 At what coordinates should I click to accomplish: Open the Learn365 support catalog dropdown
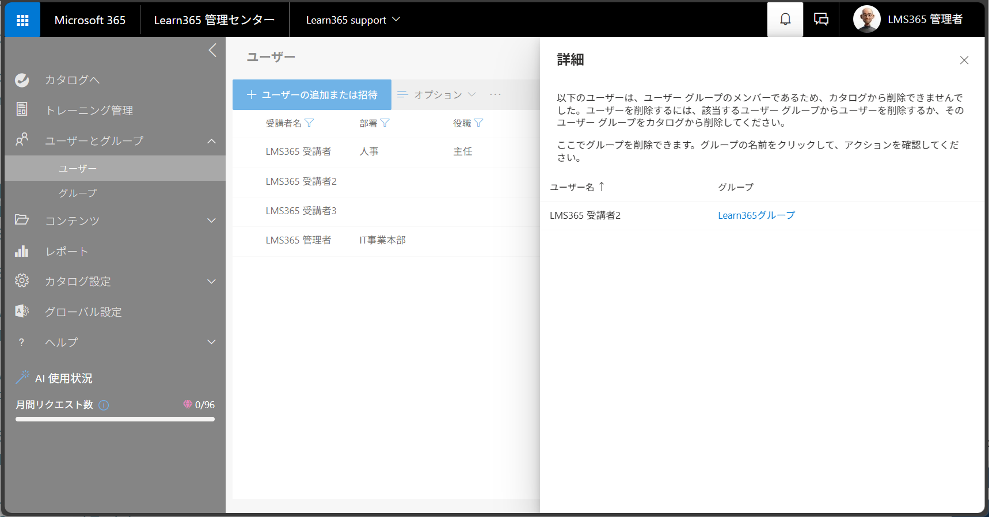[x=353, y=20]
